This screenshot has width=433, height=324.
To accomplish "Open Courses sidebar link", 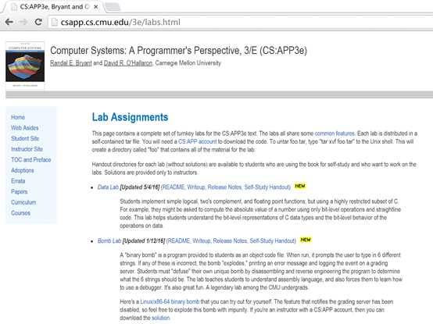I will coord(20,213).
